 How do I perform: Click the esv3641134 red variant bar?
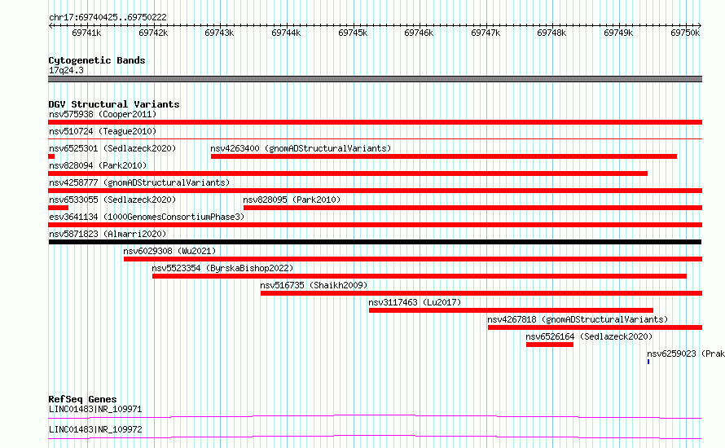[x=375, y=225]
